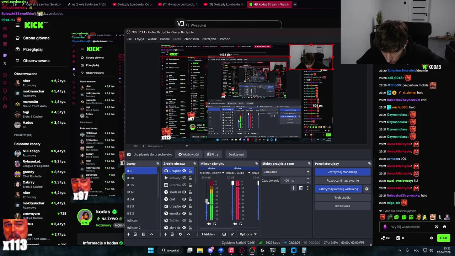Open Mikrofon channel dropdown arrow
This screenshot has height=256, width=455.
pos(223,173)
